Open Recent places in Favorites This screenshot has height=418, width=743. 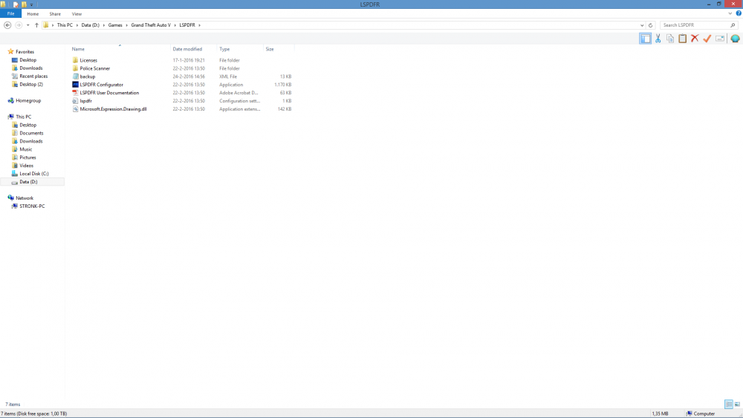click(x=33, y=76)
